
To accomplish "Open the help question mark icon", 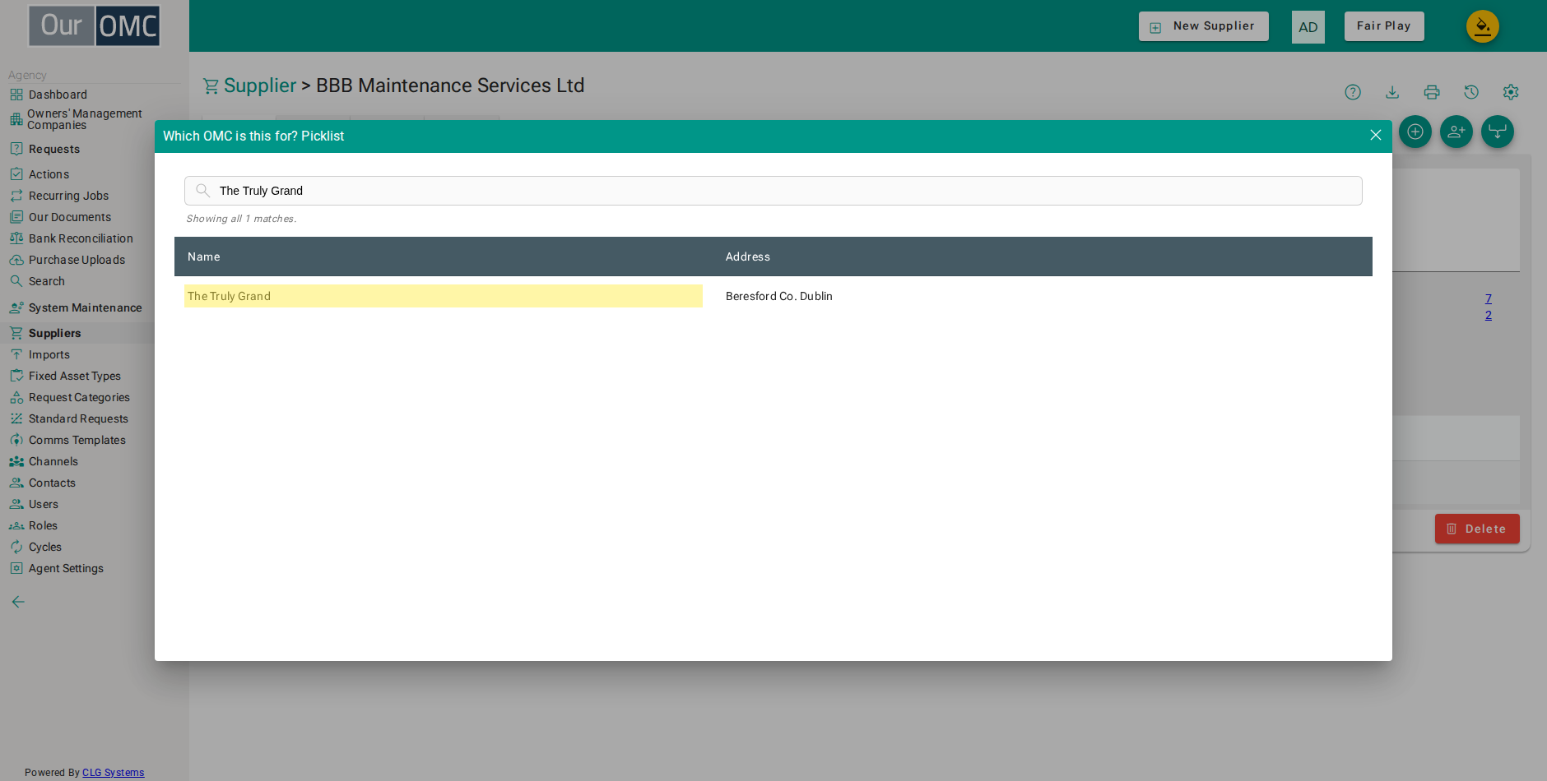I will 1352,92.
